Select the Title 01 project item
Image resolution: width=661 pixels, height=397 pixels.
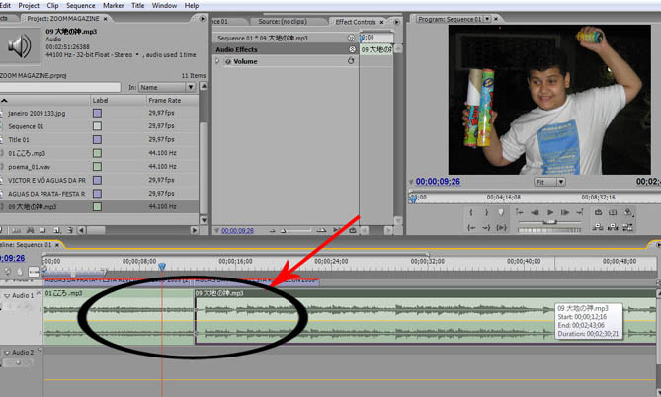(23, 140)
